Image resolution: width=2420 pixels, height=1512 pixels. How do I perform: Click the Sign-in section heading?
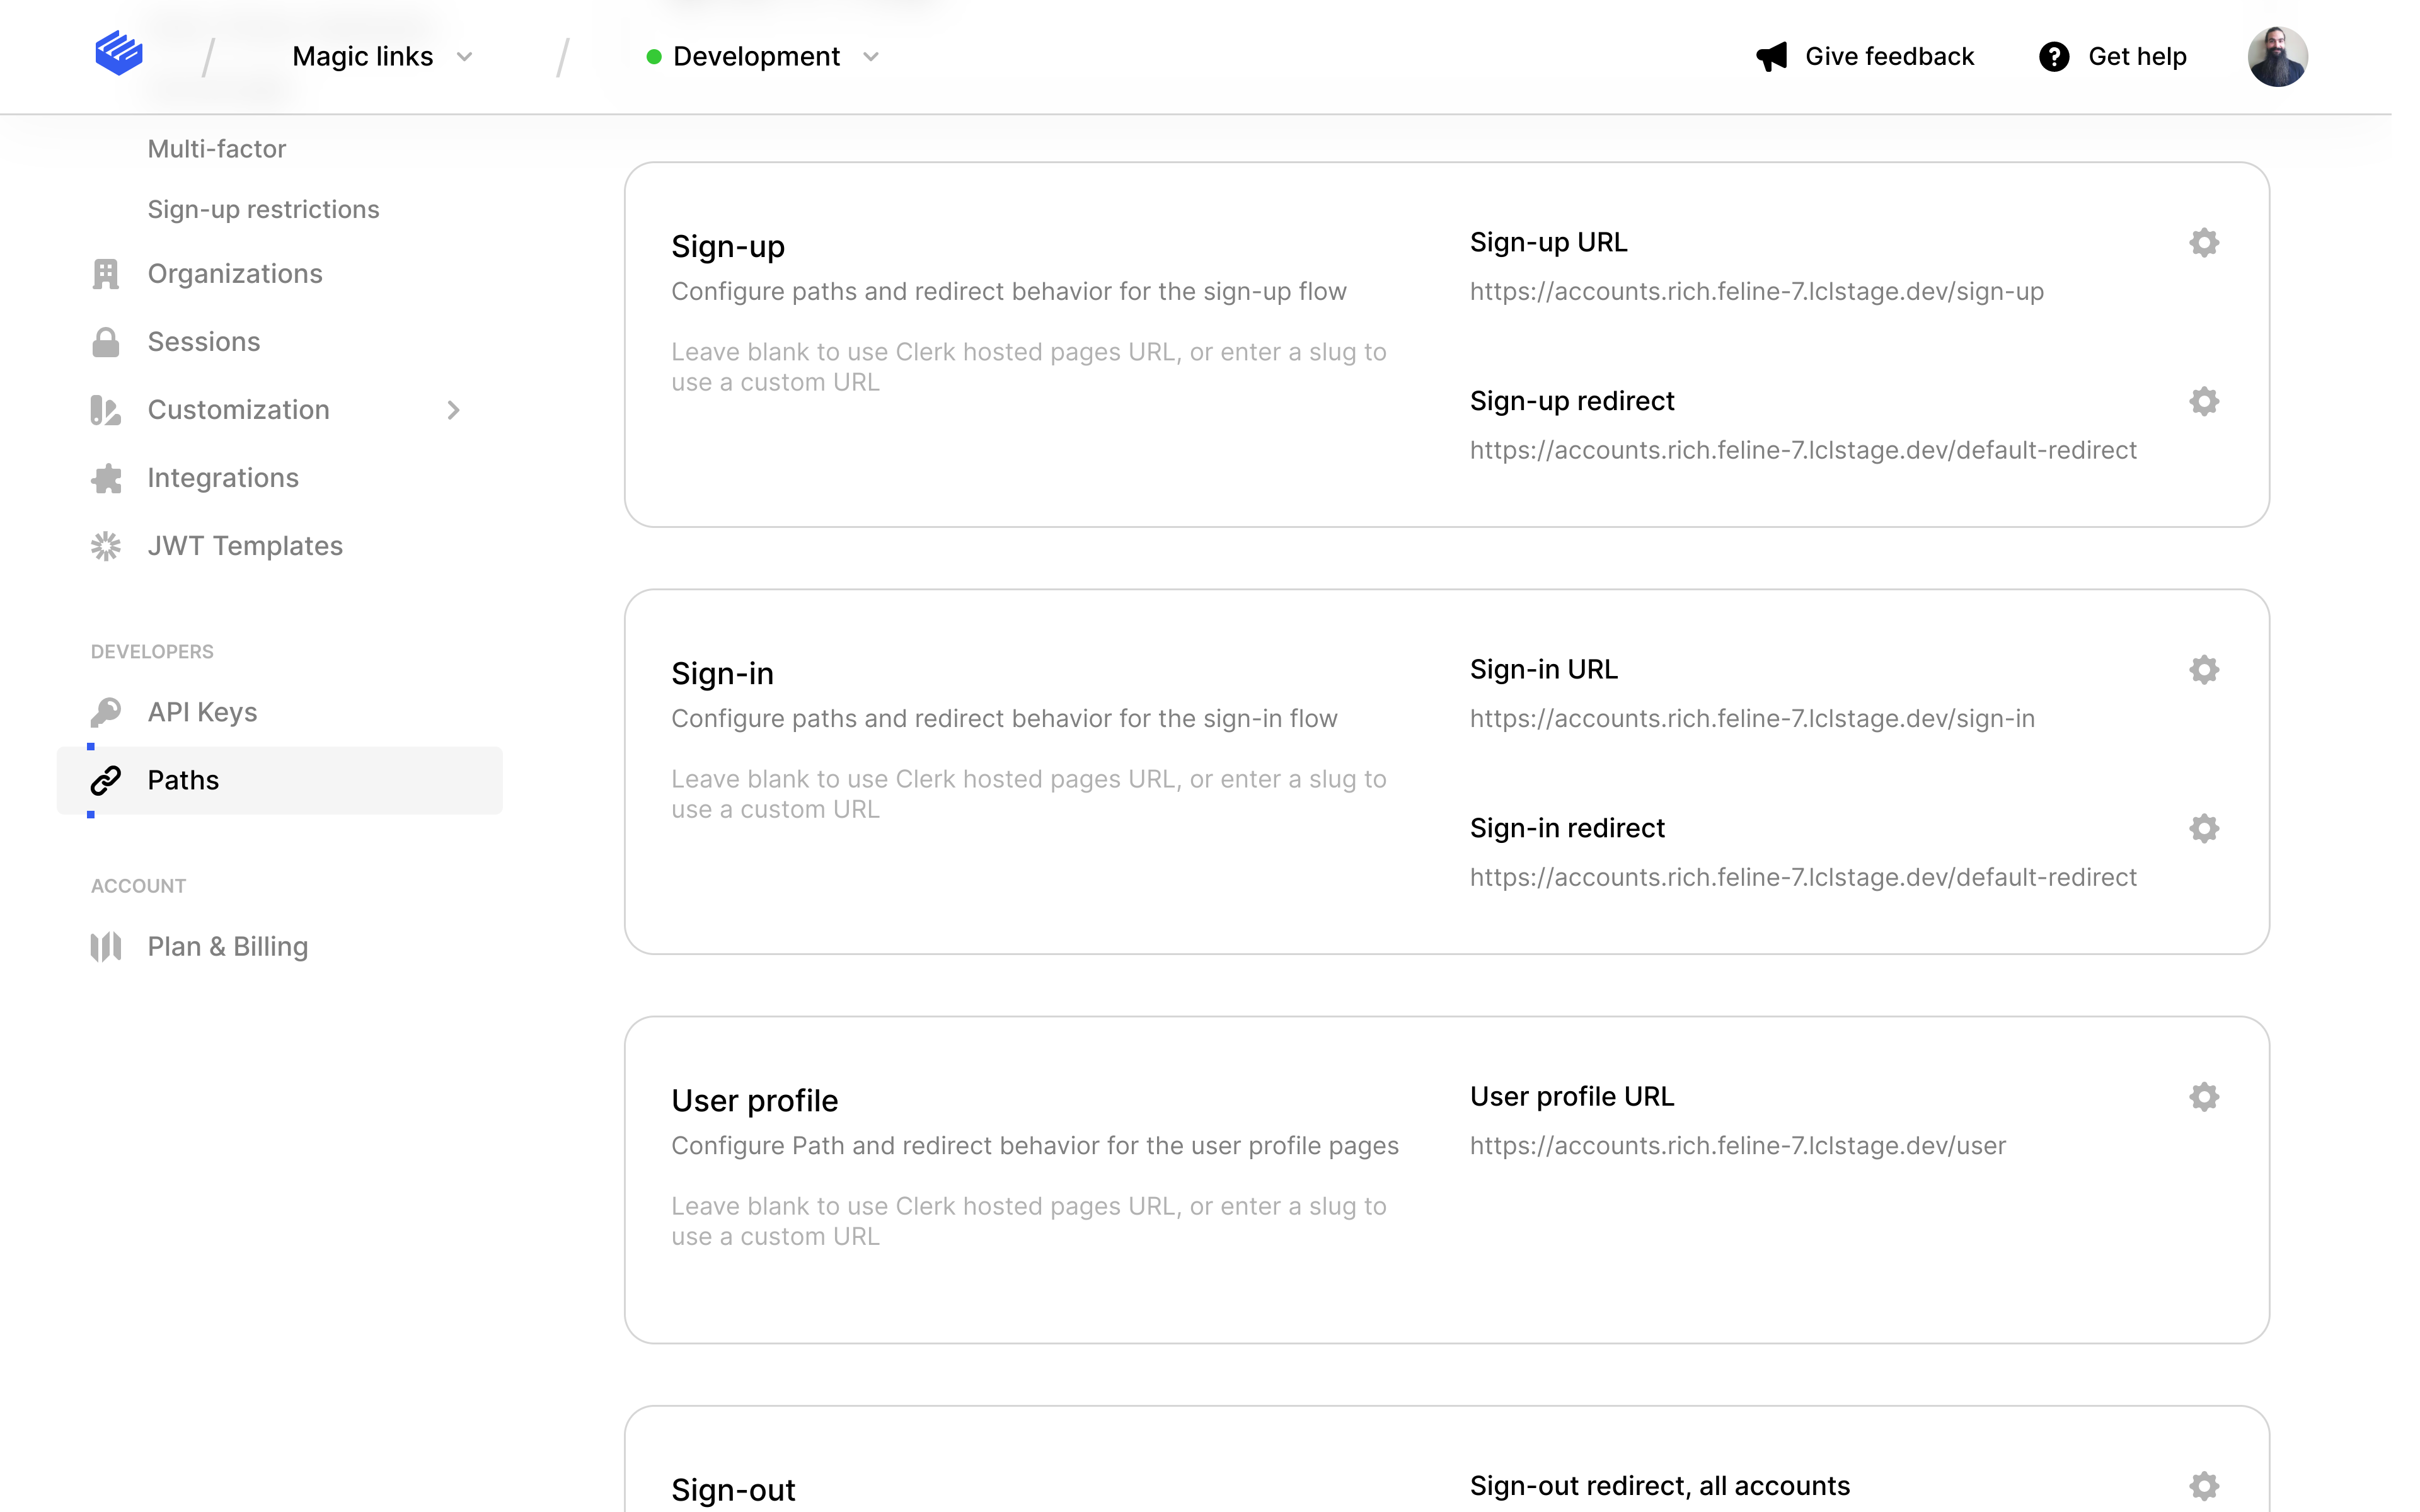722,673
